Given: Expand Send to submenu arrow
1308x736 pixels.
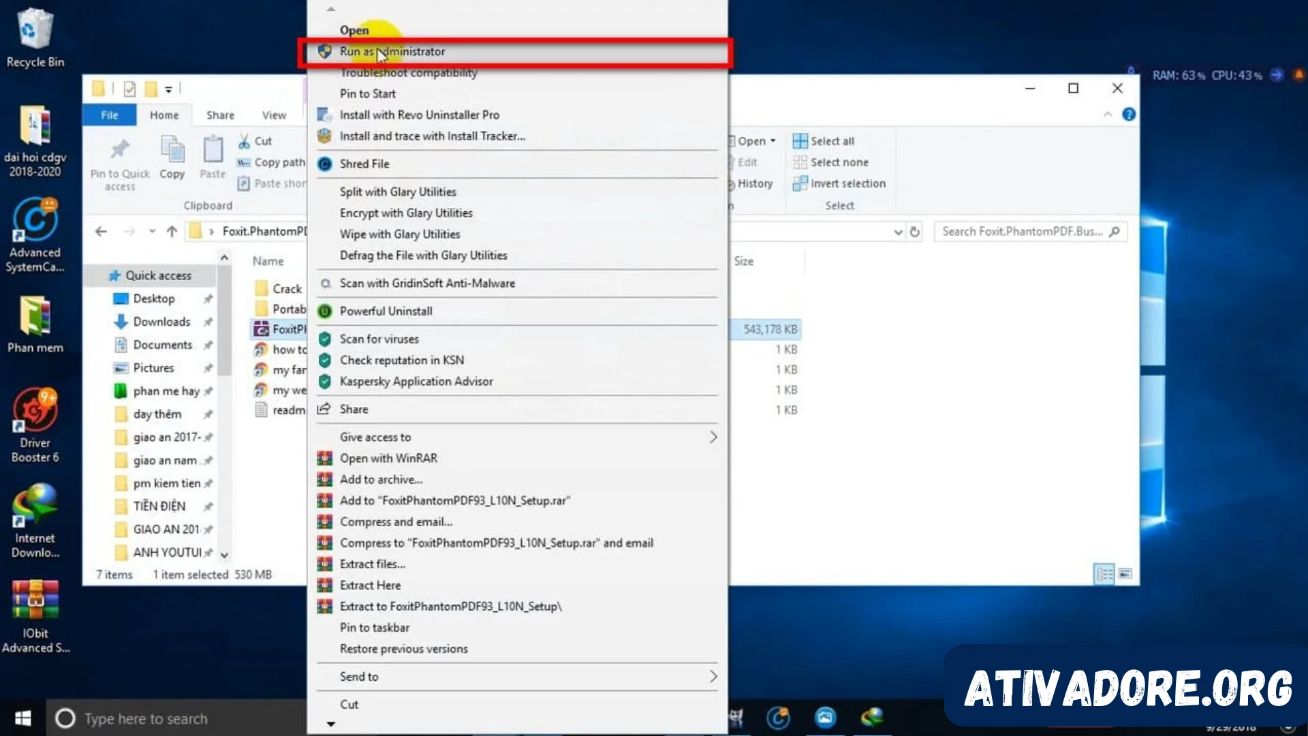Looking at the screenshot, I should pos(713,676).
